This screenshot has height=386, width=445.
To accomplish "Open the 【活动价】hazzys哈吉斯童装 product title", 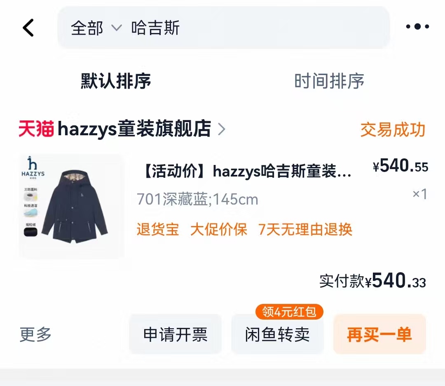I will [x=246, y=171].
